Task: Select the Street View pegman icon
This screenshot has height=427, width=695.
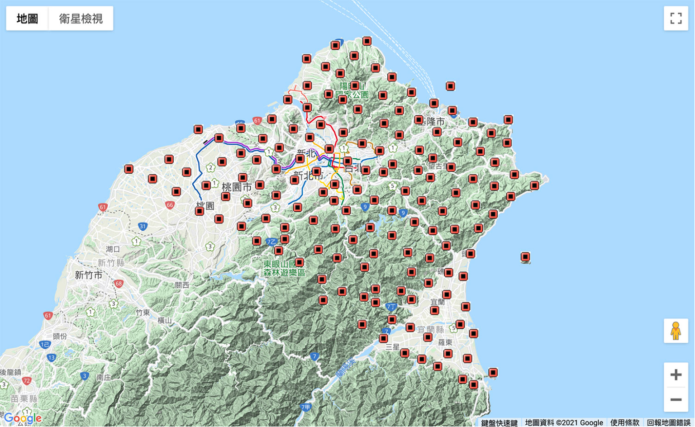Action: (676, 331)
